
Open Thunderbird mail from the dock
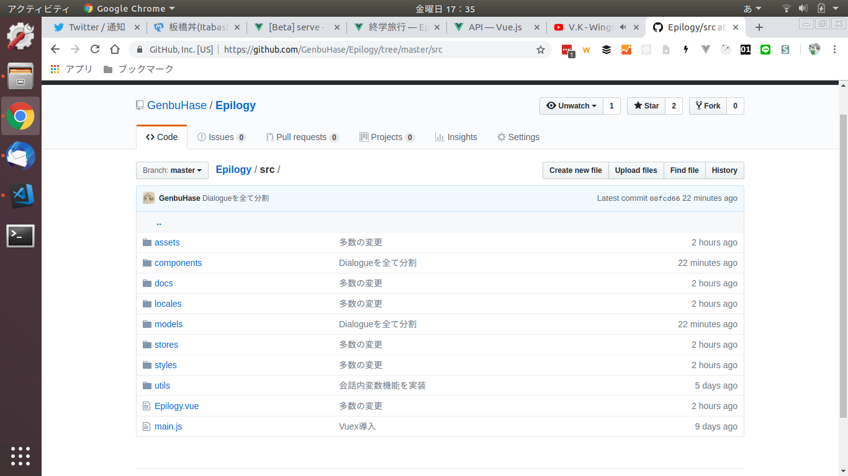tap(20, 156)
